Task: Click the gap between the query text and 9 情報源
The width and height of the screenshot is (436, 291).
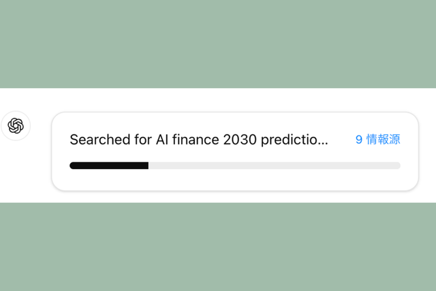Action: tap(342, 140)
